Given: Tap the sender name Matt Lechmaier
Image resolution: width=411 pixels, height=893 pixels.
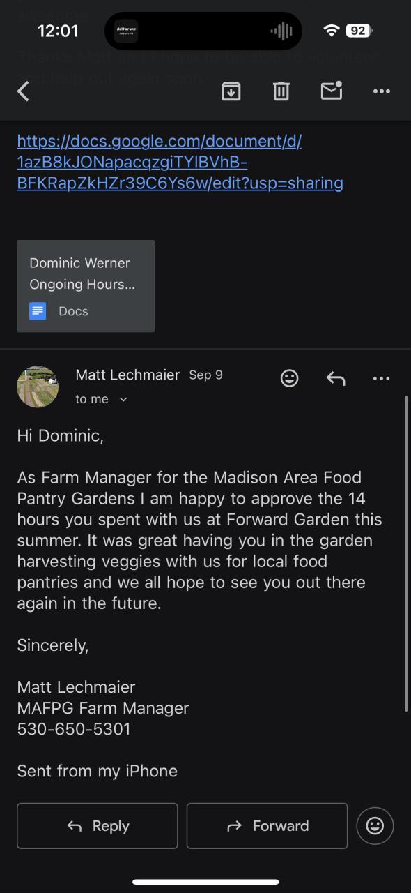Looking at the screenshot, I should pyautogui.click(x=127, y=375).
